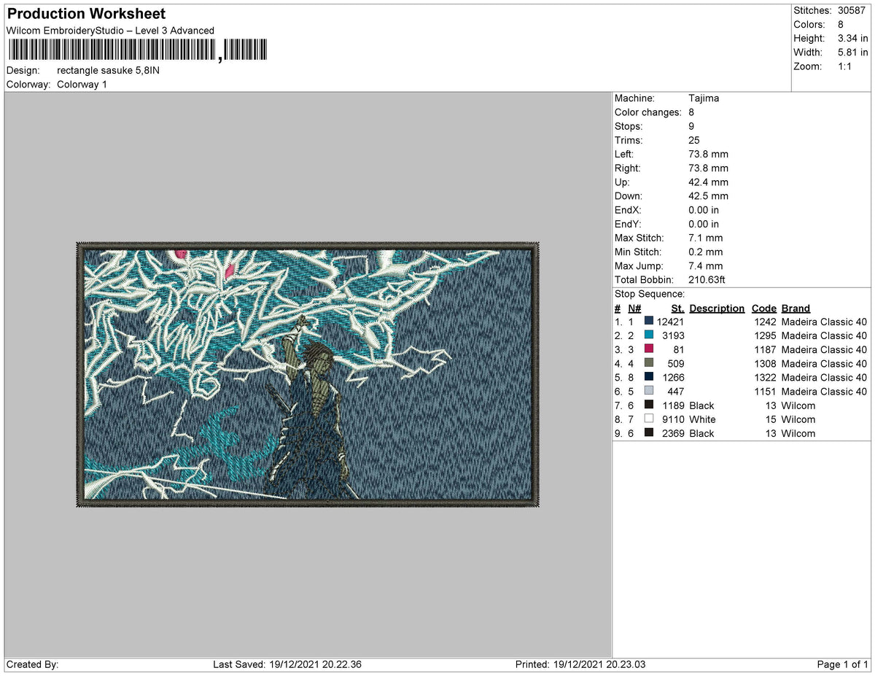Click the Production Worksheet title

click(x=86, y=14)
